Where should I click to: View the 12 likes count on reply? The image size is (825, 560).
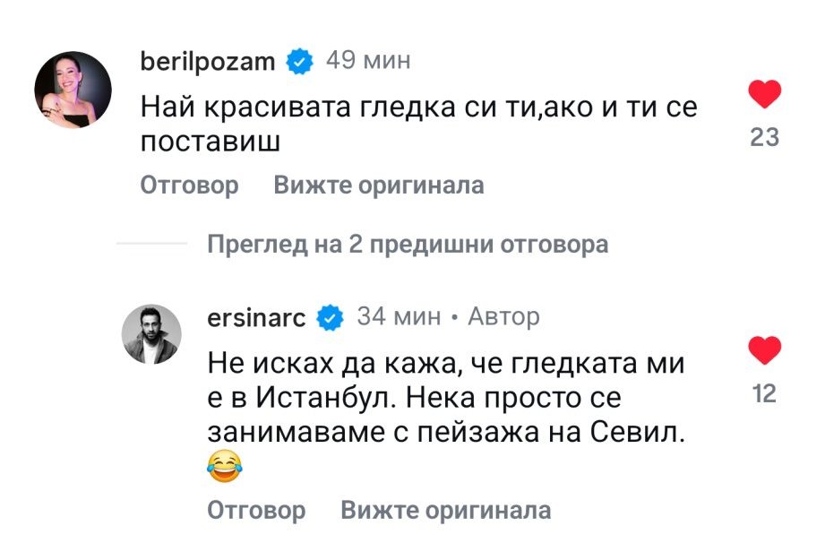pyautogui.click(x=764, y=393)
